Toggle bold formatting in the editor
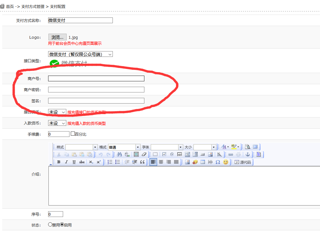This screenshot has height=250, width=320. 59,162
